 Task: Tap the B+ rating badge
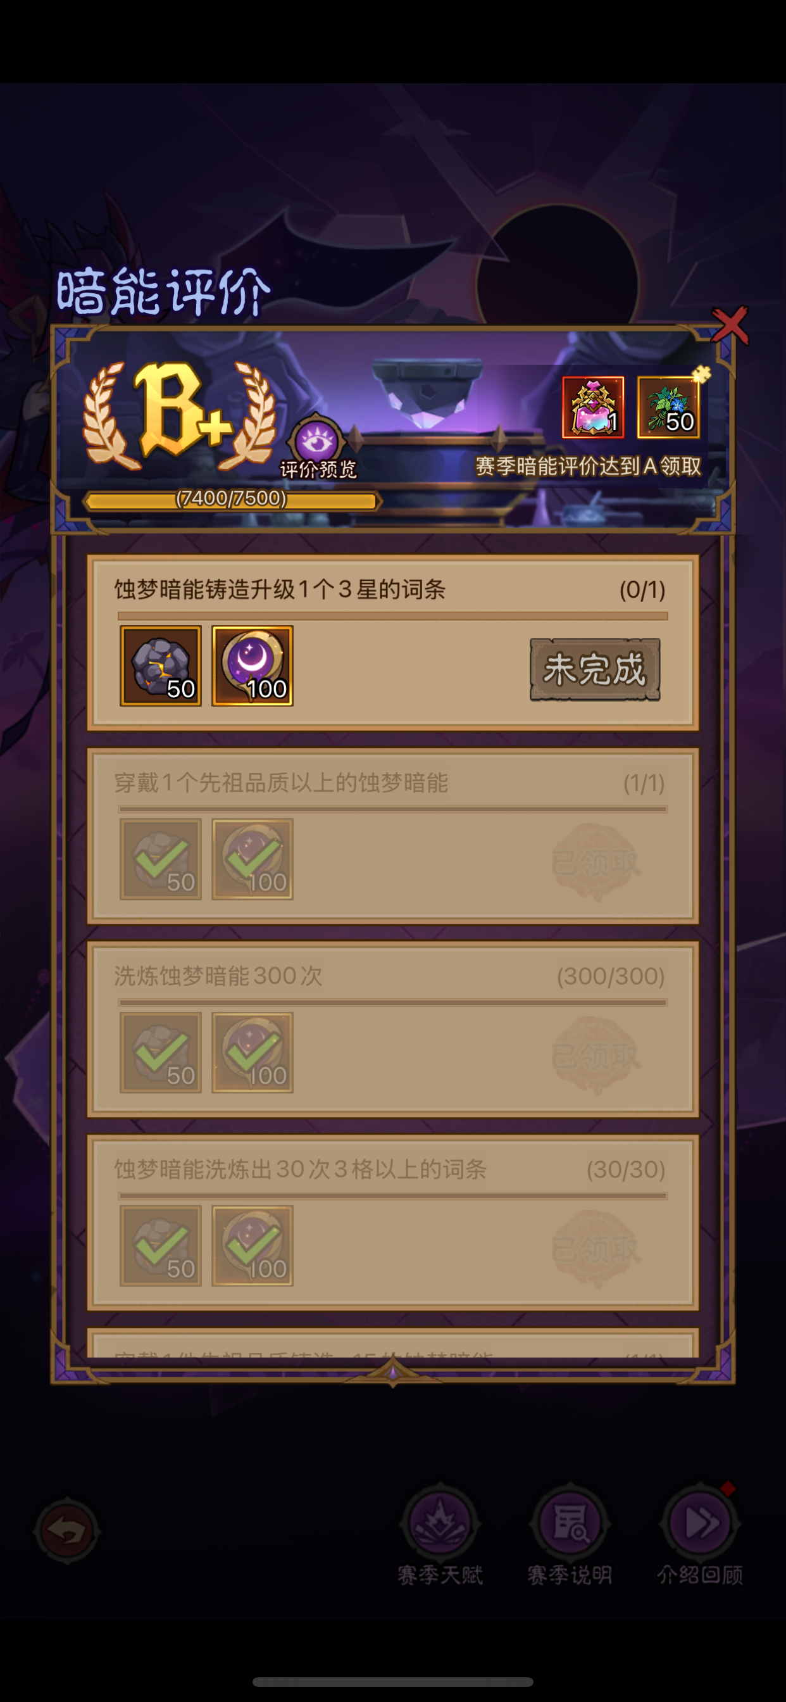point(180,415)
